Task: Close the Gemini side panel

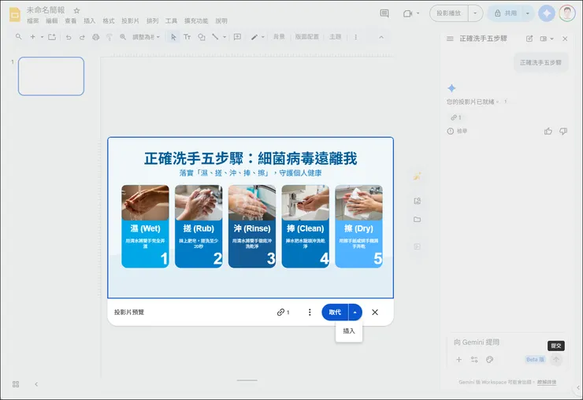Action: [565, 39]
